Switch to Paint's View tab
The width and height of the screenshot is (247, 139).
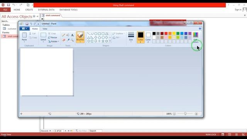pos(45,29)
